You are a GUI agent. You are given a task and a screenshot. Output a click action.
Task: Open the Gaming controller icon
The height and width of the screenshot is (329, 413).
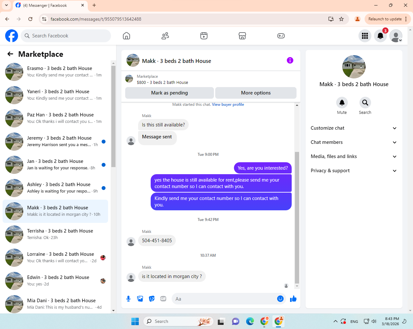281,36
